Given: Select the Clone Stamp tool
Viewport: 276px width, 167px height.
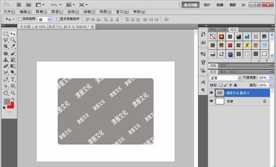Looking at the screenshot, I should [x=6, y=60].
